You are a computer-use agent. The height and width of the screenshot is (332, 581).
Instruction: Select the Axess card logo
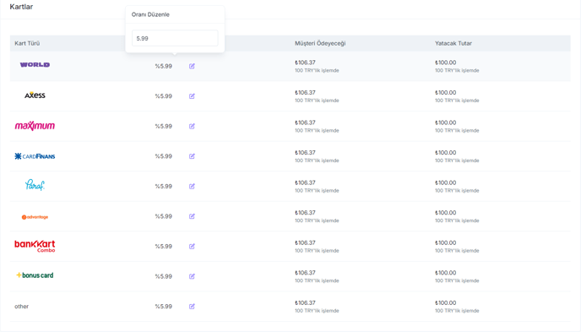tap(35, 95)
